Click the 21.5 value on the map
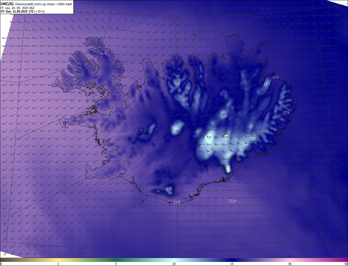348x266 pixels. [177, 203]
